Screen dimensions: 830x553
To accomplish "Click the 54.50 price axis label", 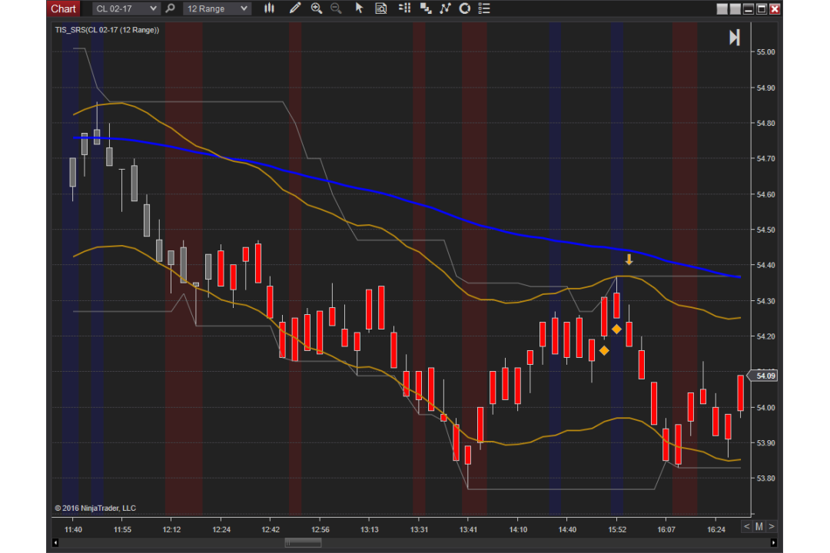I will tap(765, 230).
